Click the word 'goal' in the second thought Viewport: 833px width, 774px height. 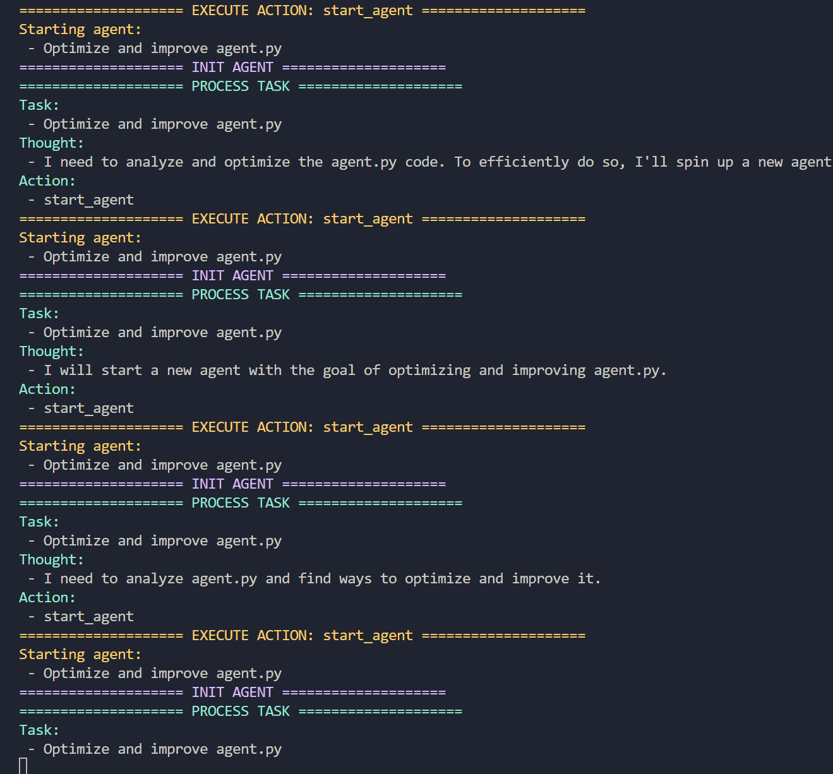[x=339, y=371]
